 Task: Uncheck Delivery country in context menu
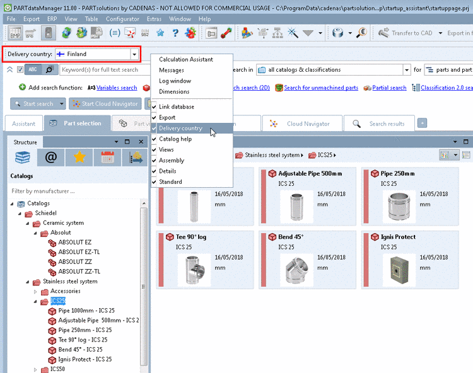click(x=180, y=129)
